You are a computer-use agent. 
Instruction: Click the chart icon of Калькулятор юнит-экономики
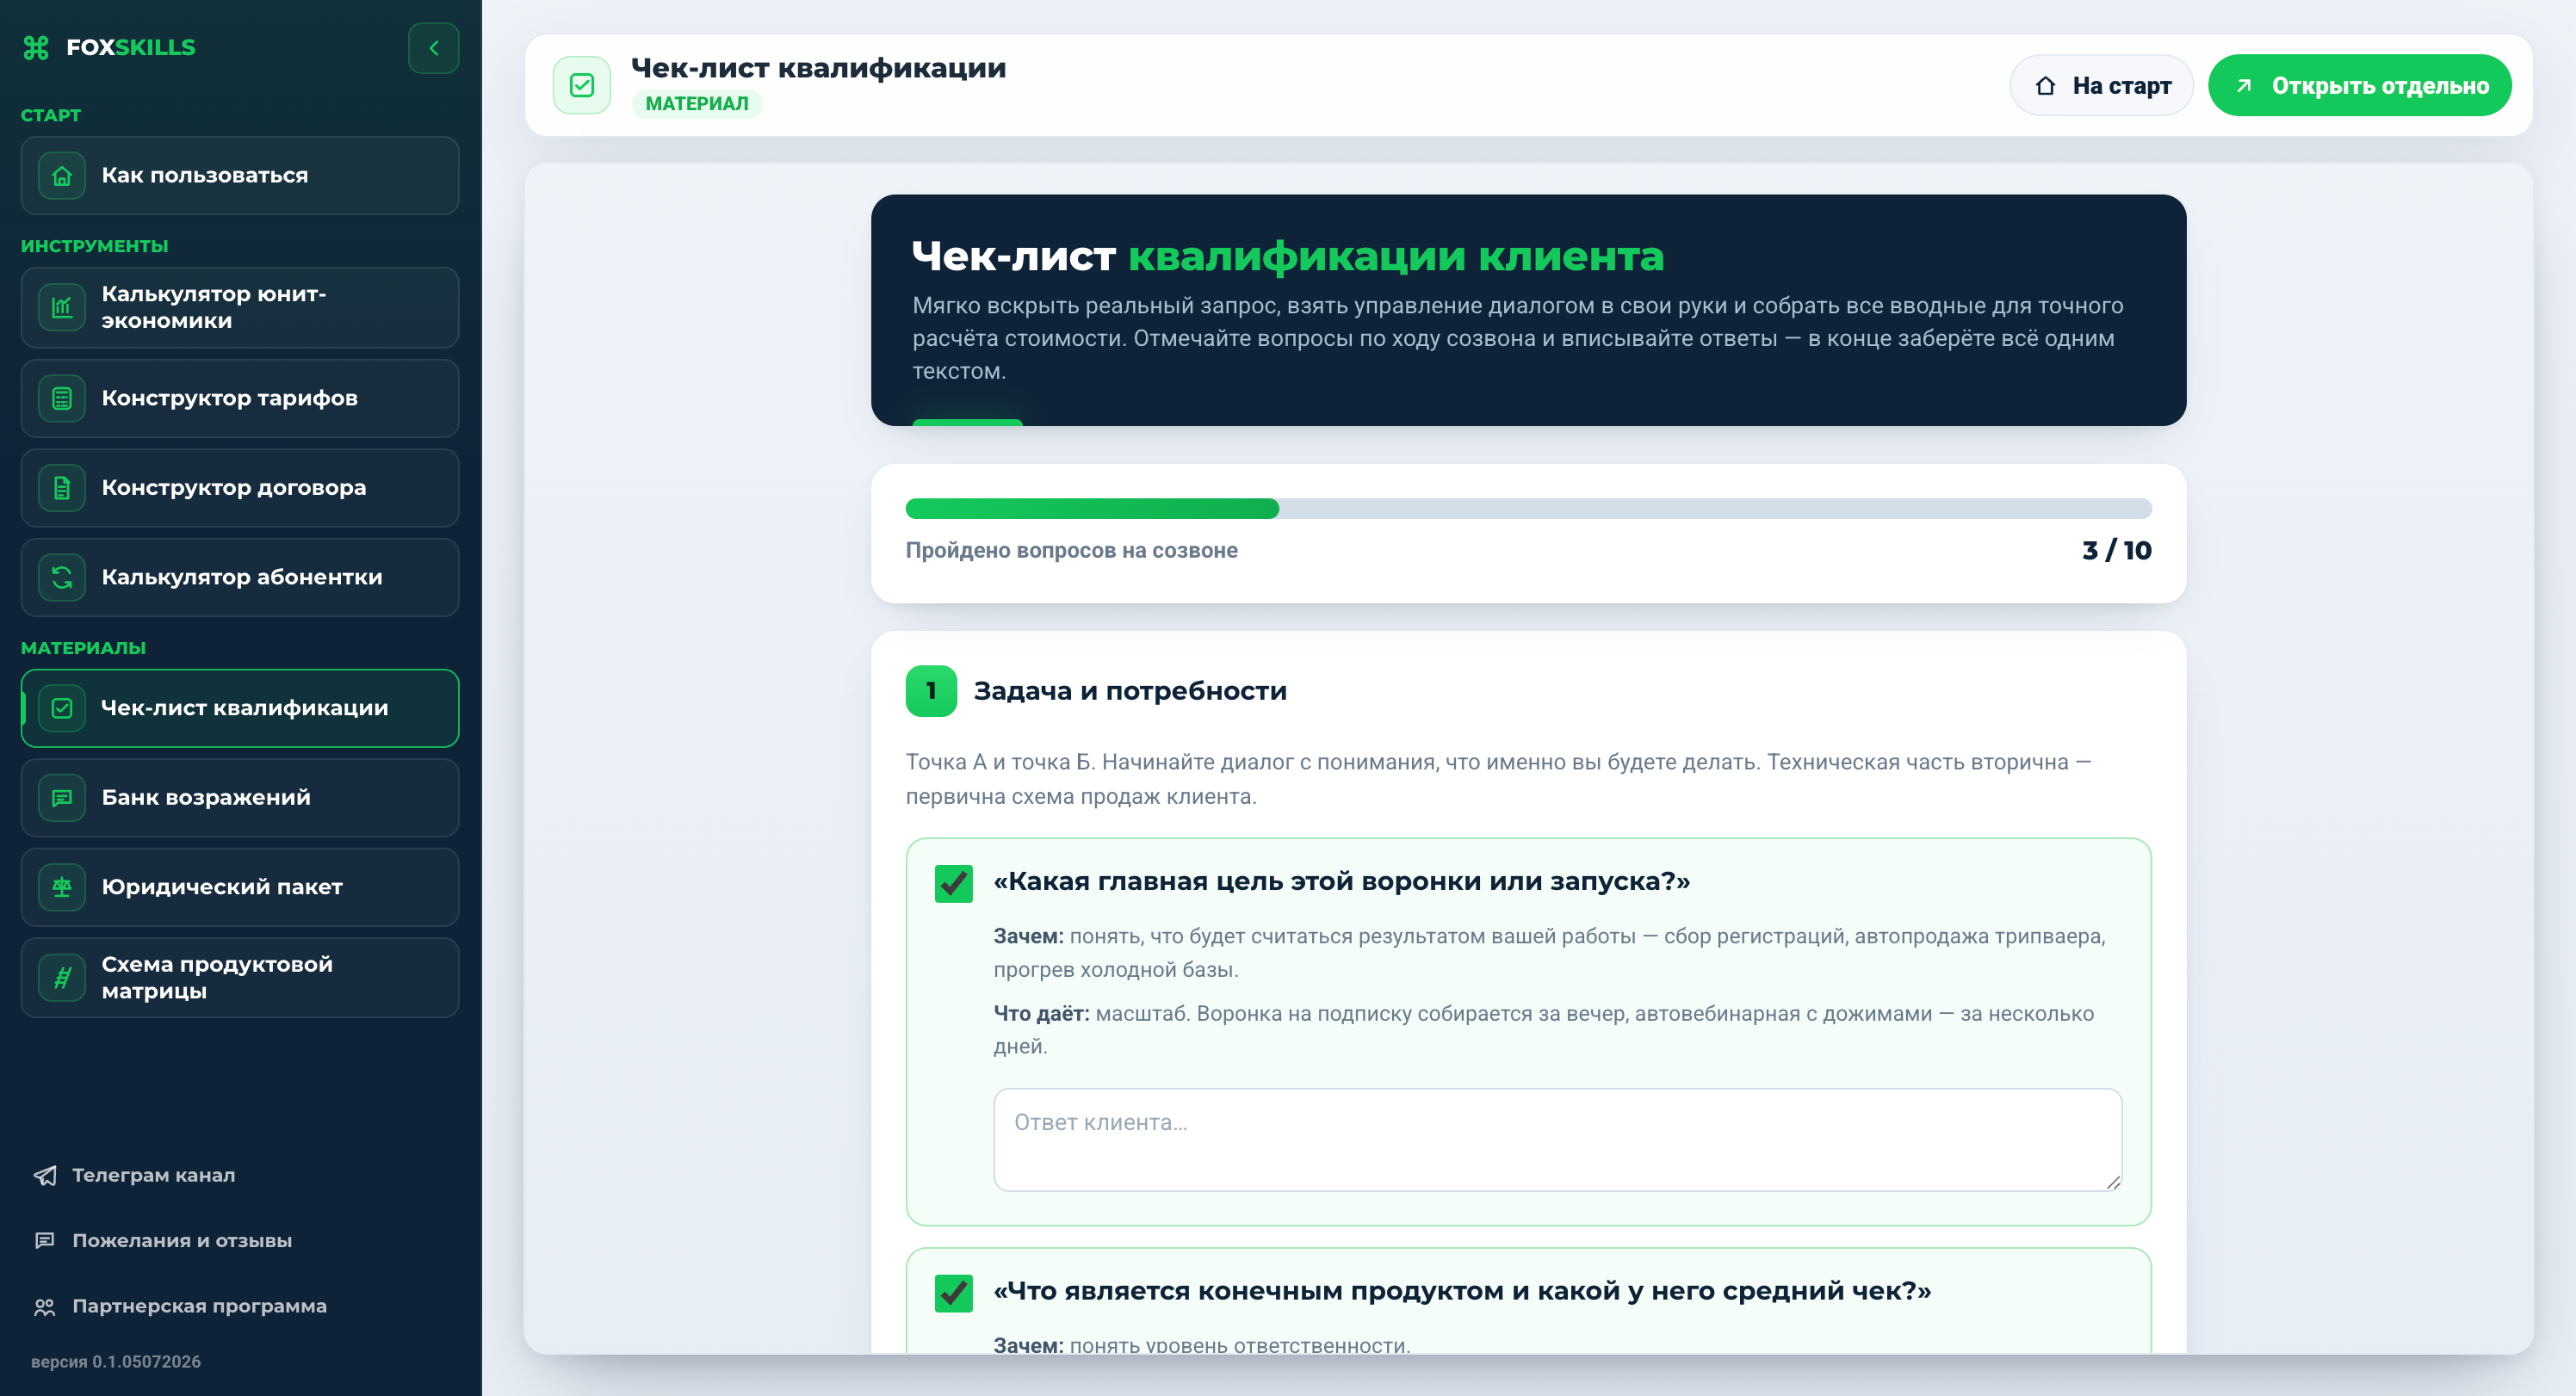(62, 307)
